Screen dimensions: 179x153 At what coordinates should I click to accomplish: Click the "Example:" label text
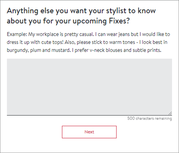(17, 34)
